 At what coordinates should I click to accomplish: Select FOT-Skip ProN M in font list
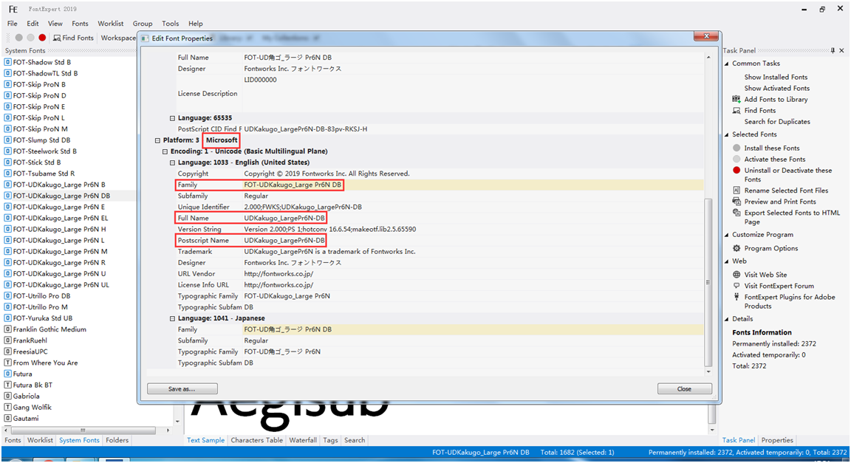tap(40, 128)
